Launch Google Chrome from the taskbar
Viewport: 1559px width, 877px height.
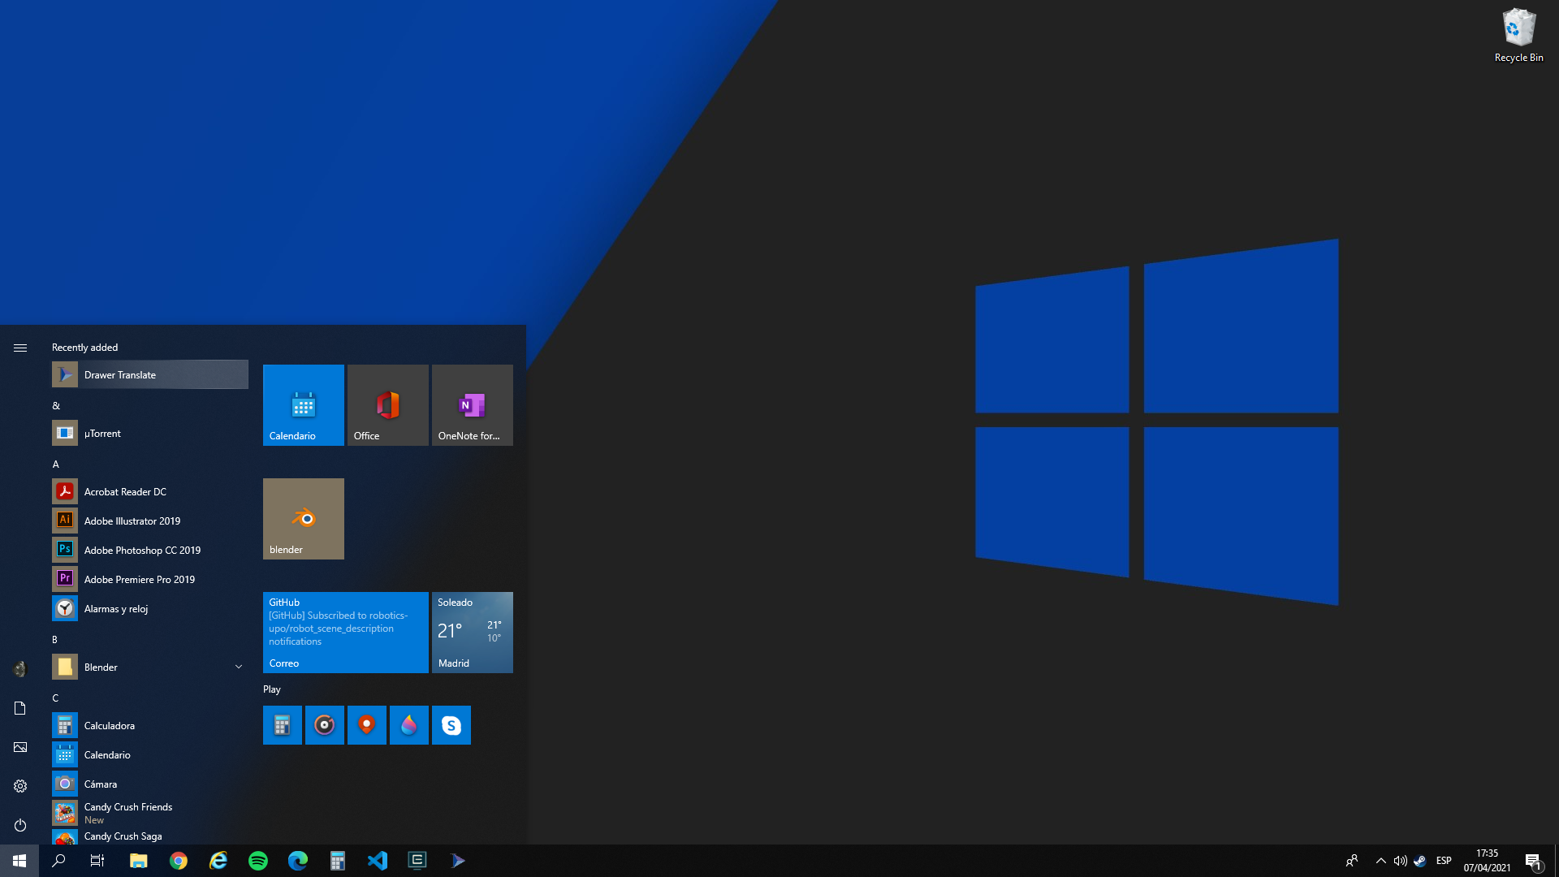tap(179, 861)
